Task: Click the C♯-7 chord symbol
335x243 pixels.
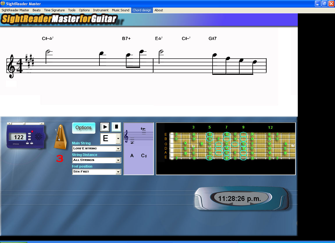Action: [186, 38]
